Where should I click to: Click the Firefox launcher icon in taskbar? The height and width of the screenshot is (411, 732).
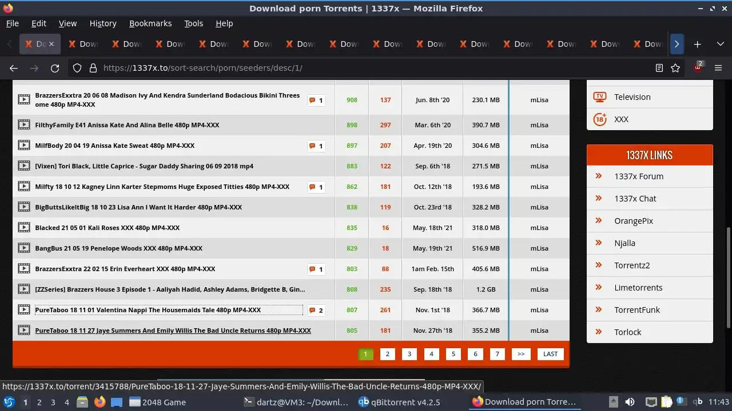pyautogui.click(x=100, y=402)
